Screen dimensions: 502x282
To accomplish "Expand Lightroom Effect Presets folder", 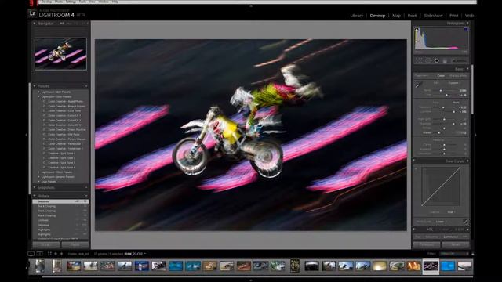I will point(38,172).
